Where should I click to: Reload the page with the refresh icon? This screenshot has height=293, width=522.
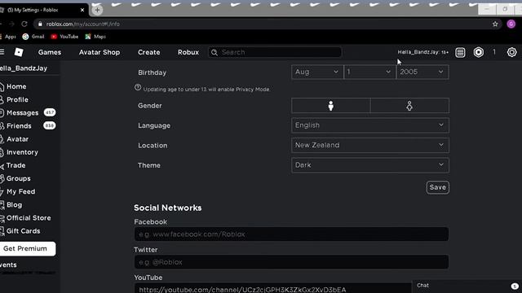(24, 24)
